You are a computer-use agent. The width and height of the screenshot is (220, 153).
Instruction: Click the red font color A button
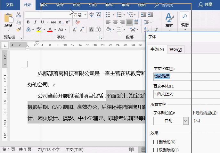(x=50, y=30)
